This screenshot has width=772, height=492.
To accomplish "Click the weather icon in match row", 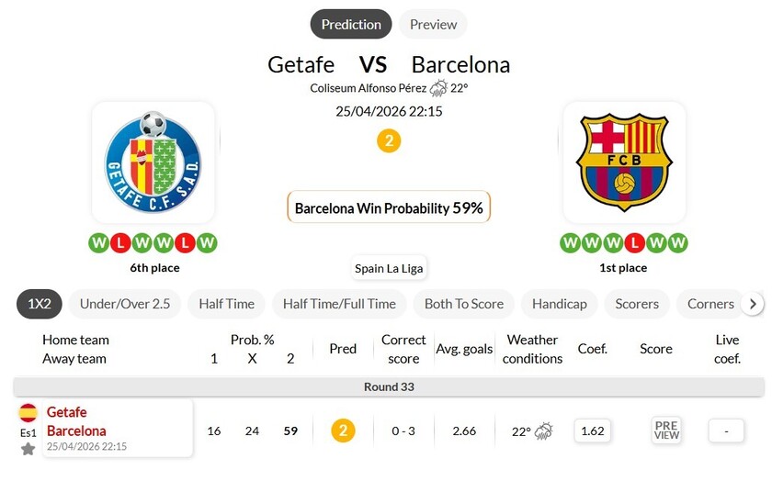I will [x=543, y=430].
